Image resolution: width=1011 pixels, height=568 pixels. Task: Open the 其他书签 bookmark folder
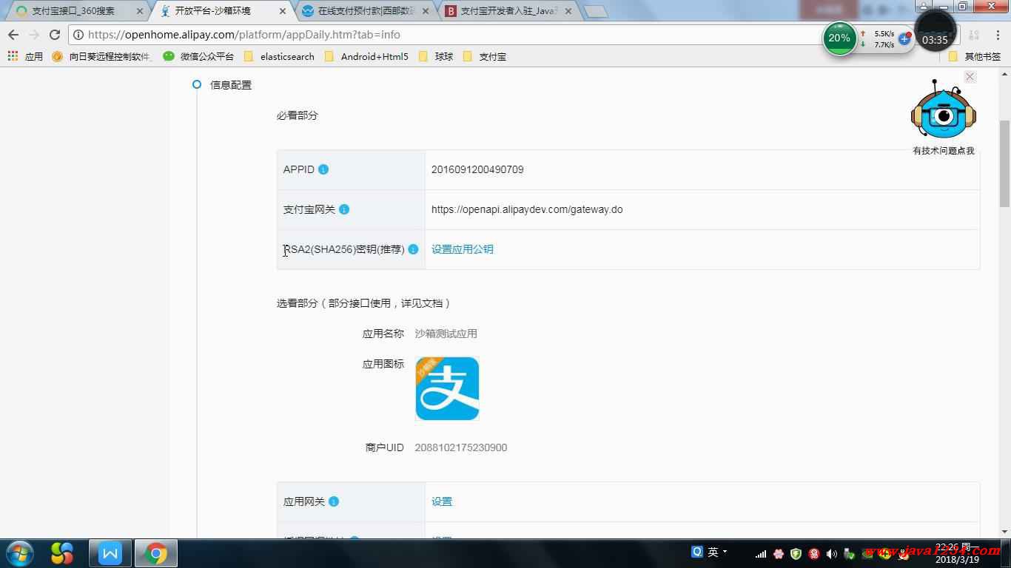[x=975, y=56]
